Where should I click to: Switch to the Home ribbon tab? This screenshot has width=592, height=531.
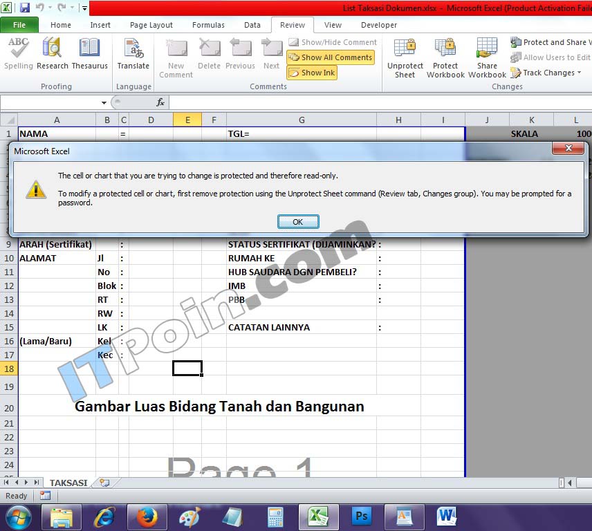point(61,25)
